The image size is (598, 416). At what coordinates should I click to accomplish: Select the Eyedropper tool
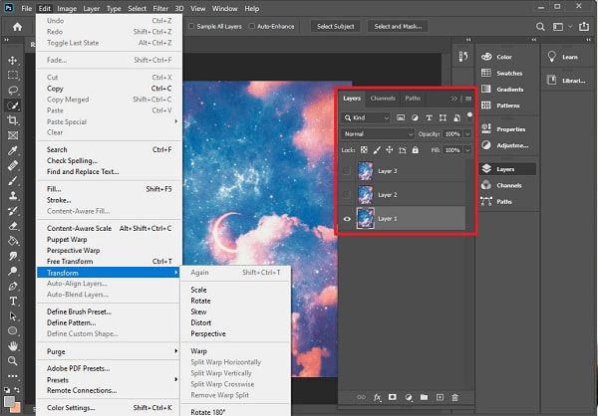pos(13,150)
